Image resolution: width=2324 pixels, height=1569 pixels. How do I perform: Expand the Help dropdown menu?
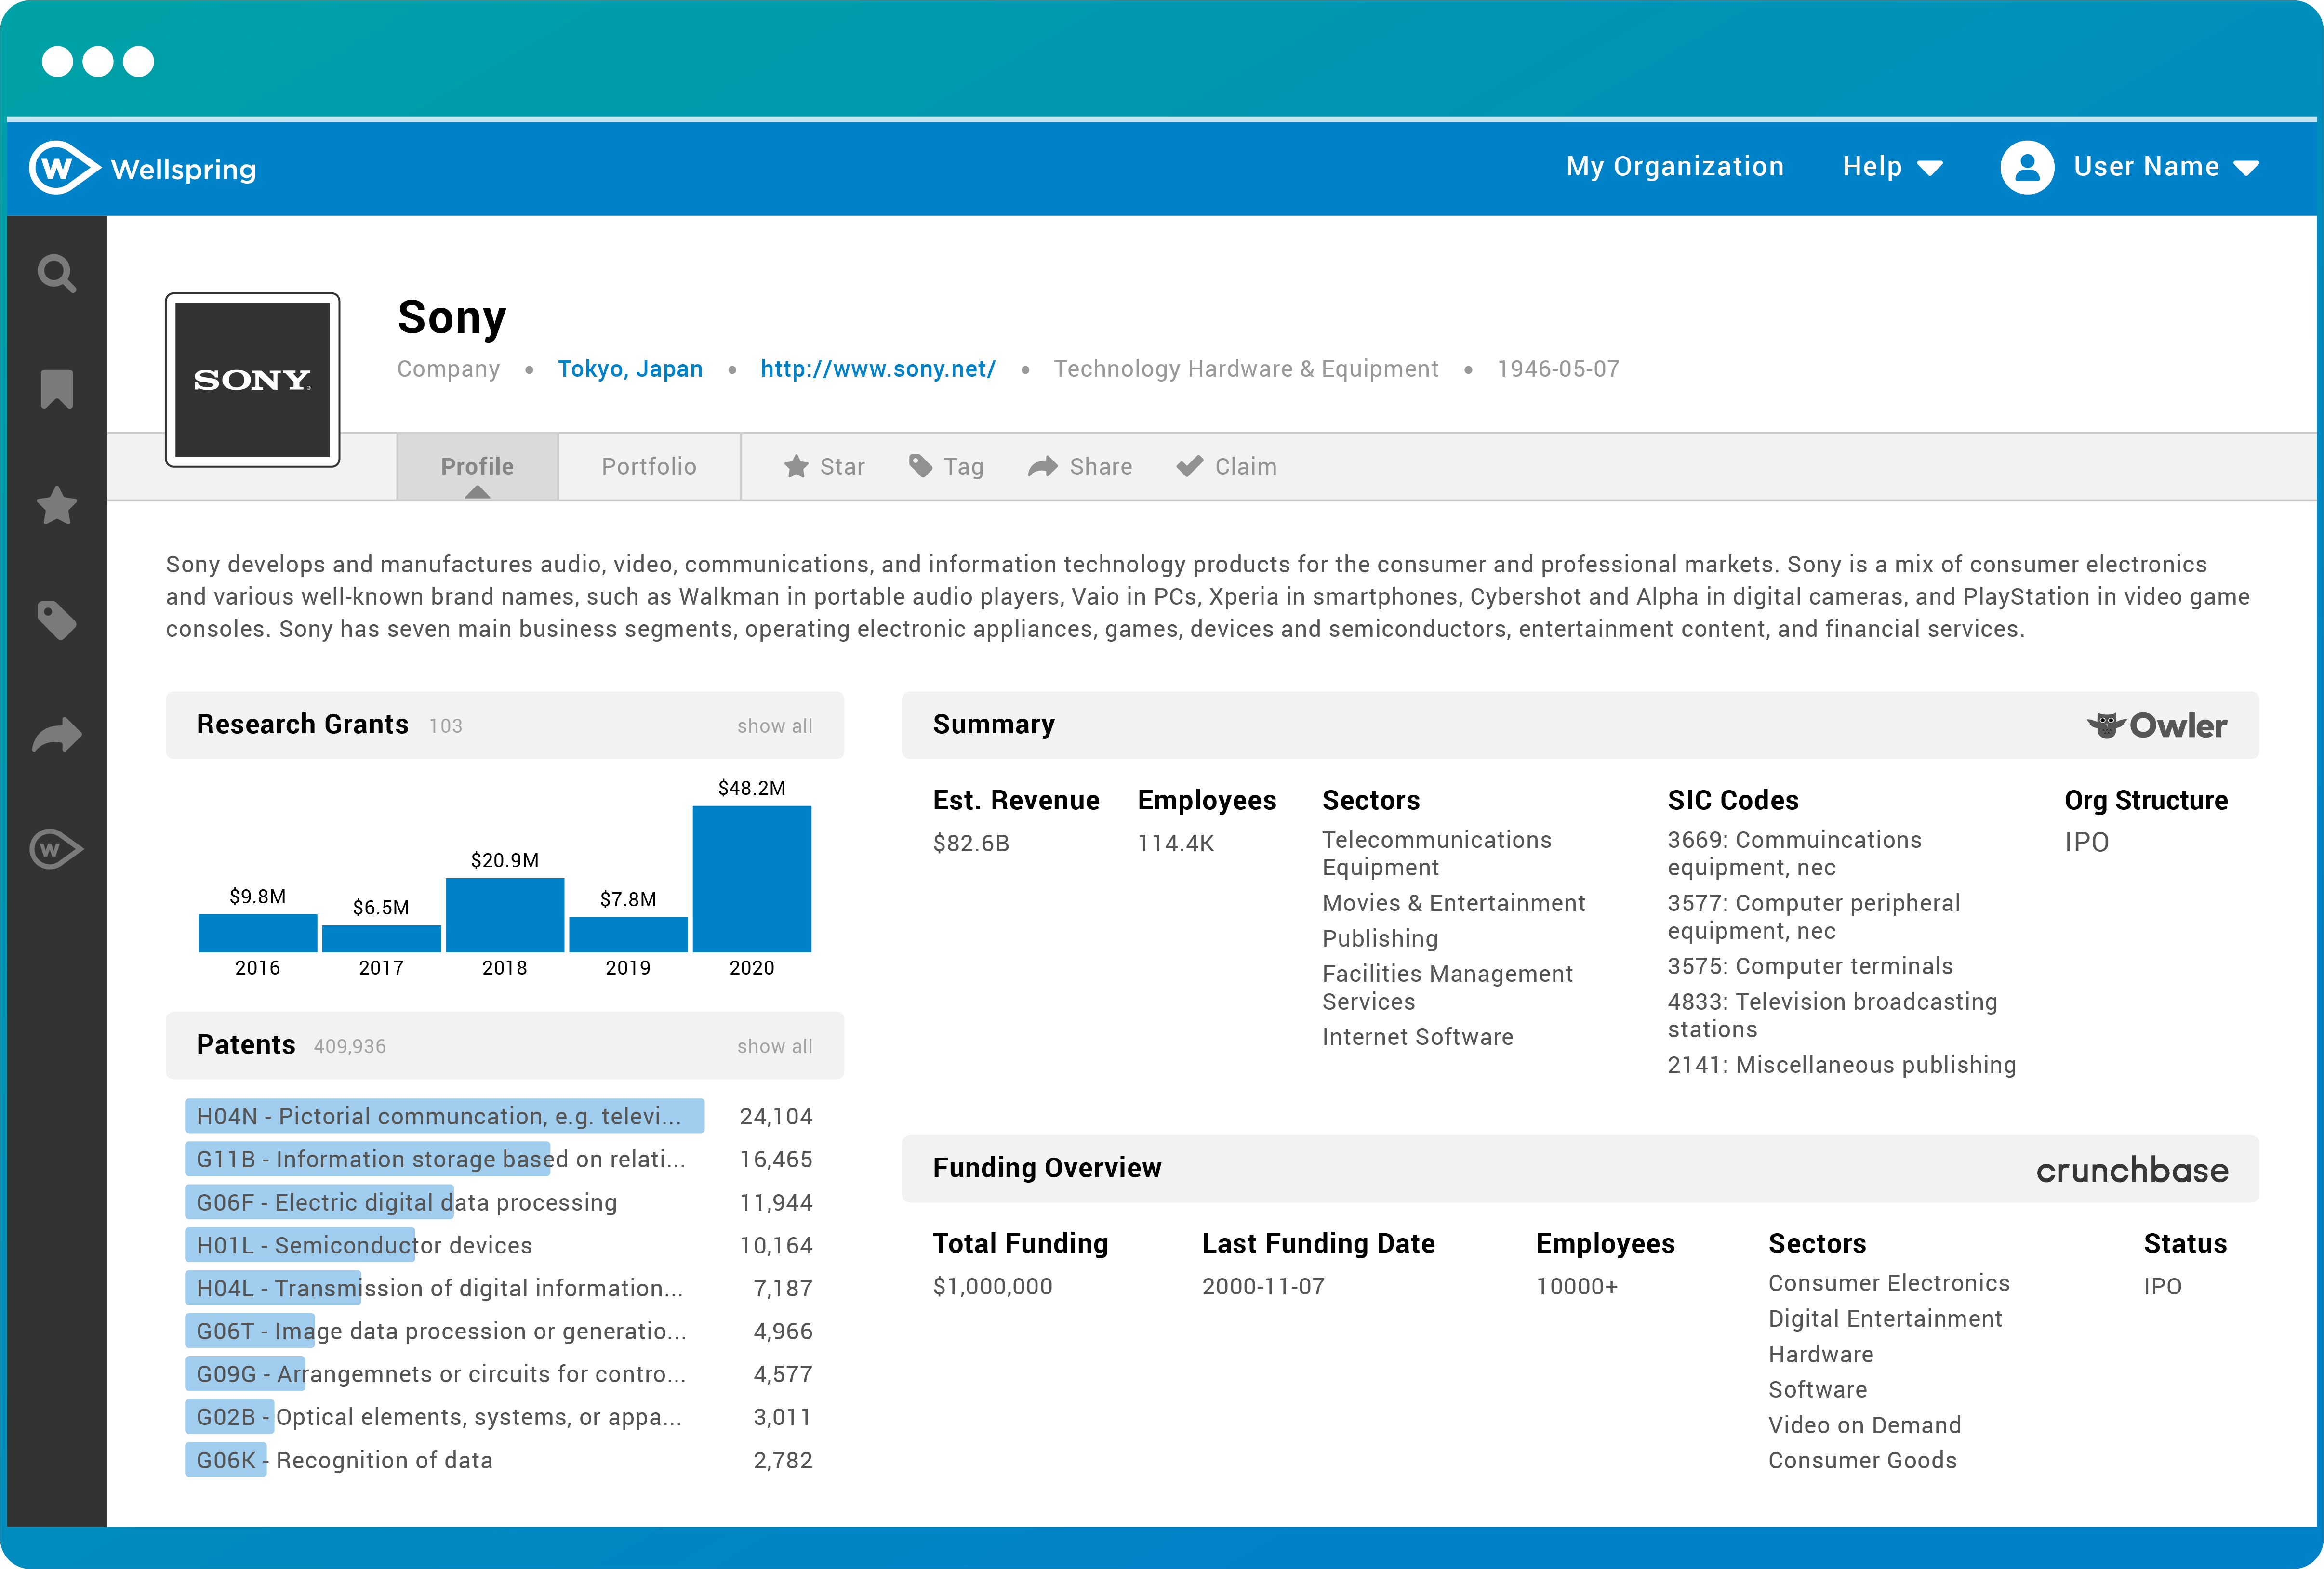pos(1891,167)
